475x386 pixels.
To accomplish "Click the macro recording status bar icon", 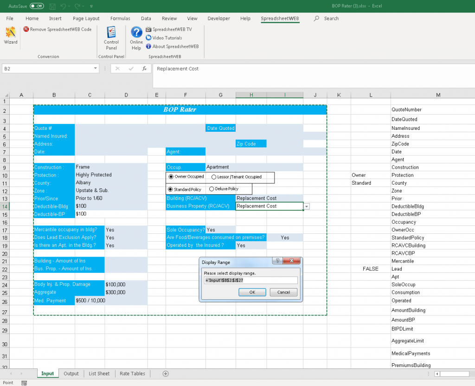I will click(x=24, y=383).
